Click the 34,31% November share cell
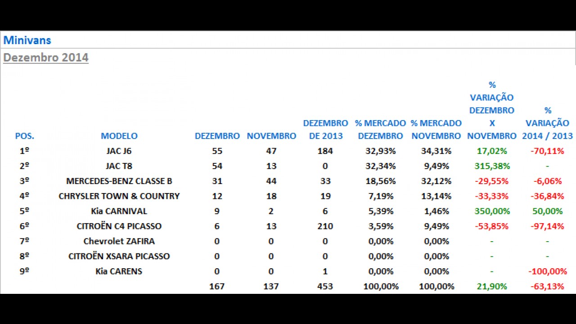 [436, 151]
